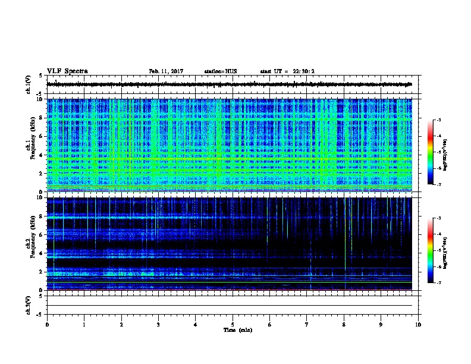Click the "6" tick on the time axis

(x=269, y=325)
